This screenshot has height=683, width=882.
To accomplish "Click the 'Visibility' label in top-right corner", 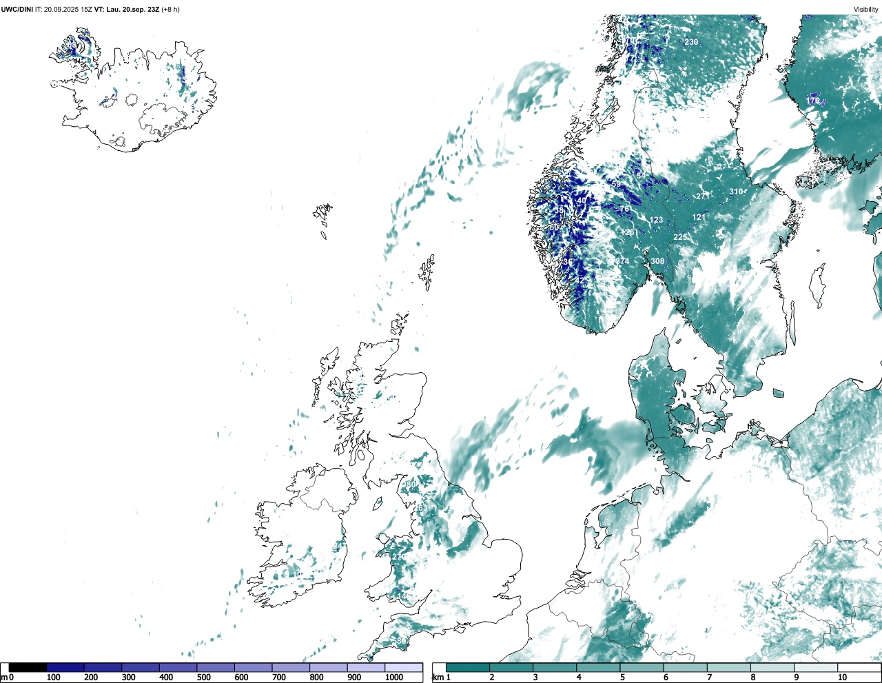I will [866, 10].
